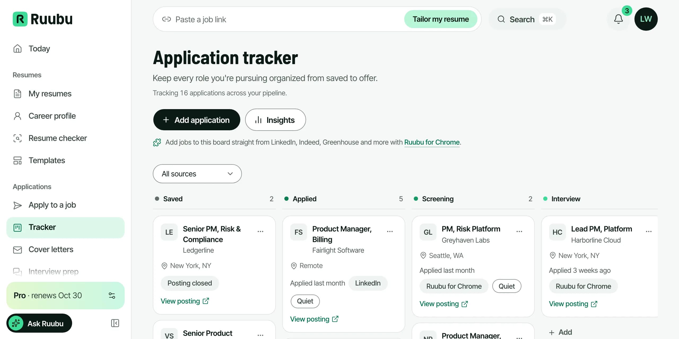The height and width of the screenshot is (339, 679).
Task: Click Ruubu for Chrome tag on Harborline card
Action: [x=583, y=286]
